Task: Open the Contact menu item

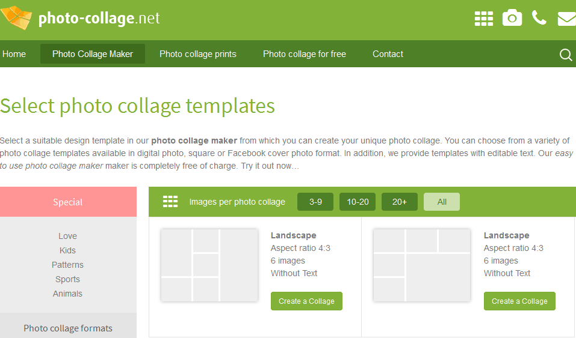Action: pyautogui.click(x=388, y=54)
